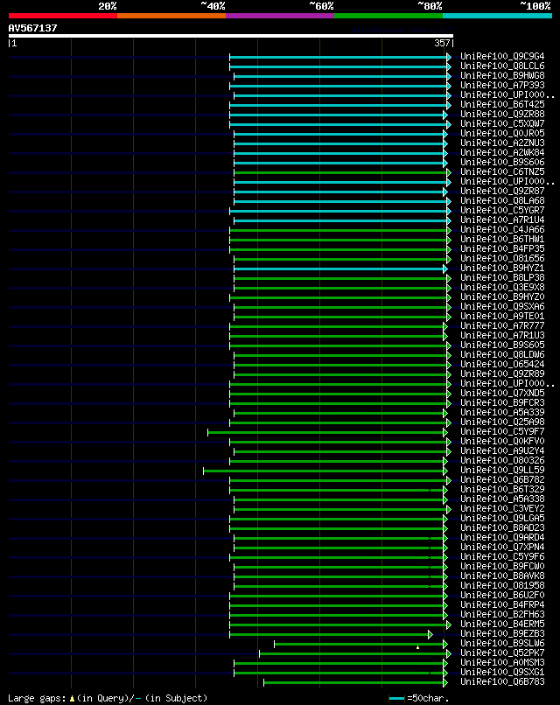The image size is (560, 705).
Task: Select the UniRef100_B6T425 hit label
Action: point(502,104)
